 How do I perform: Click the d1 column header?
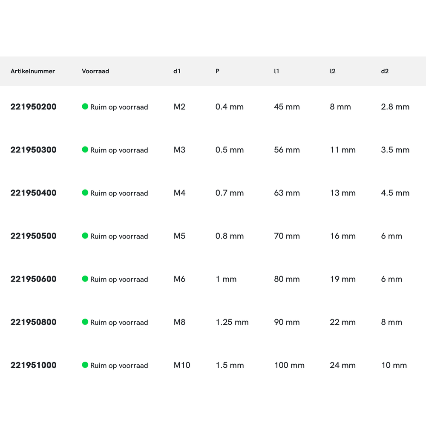click(x=177, y=71)
